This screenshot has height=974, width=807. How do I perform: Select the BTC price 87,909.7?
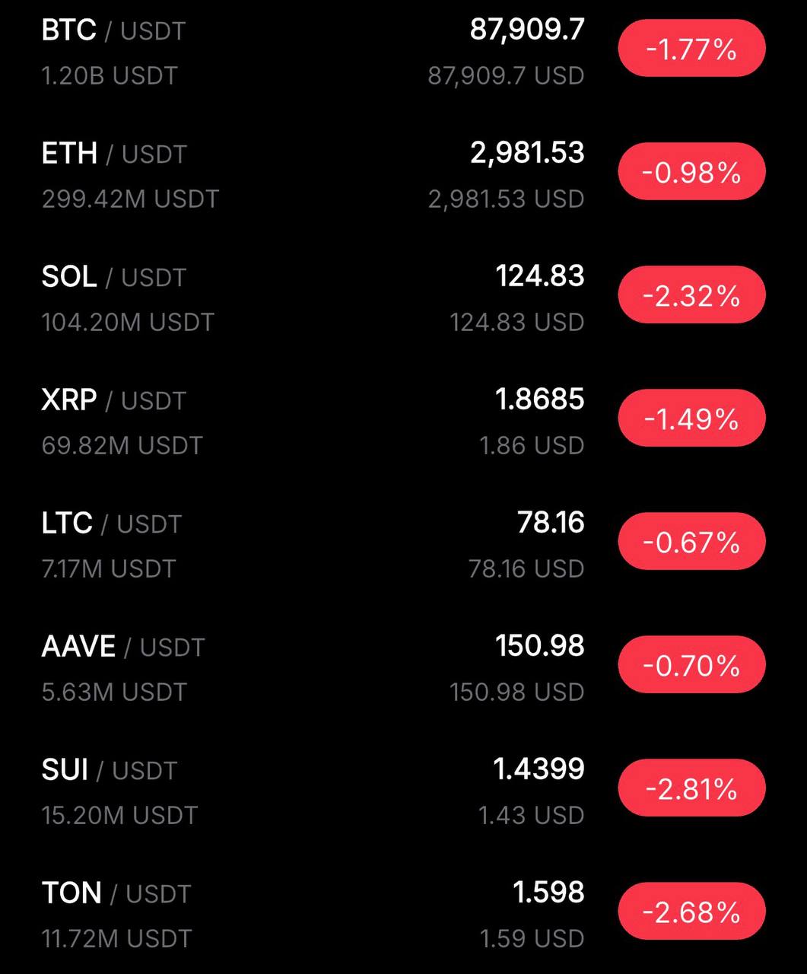point(527,30)
